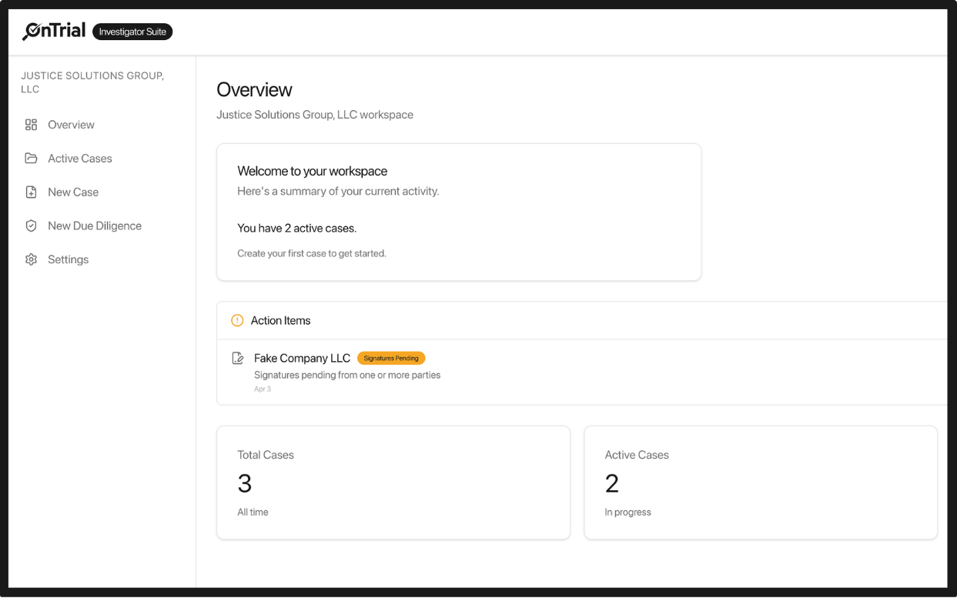
Task: Click the Signatures Pending badge
Action: [x=391, y=358]
